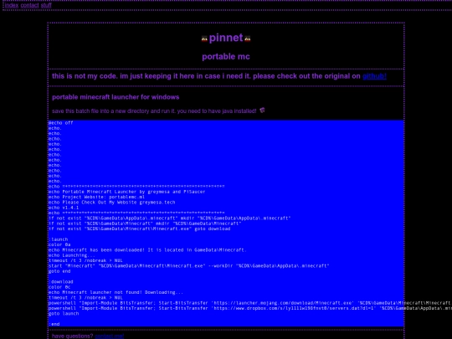Image resolution: width=452 pixels, height=339 pixels.
Task: Click the 'echo Project Website: portablemc.ml' line
Action: [x=96, y=197]
